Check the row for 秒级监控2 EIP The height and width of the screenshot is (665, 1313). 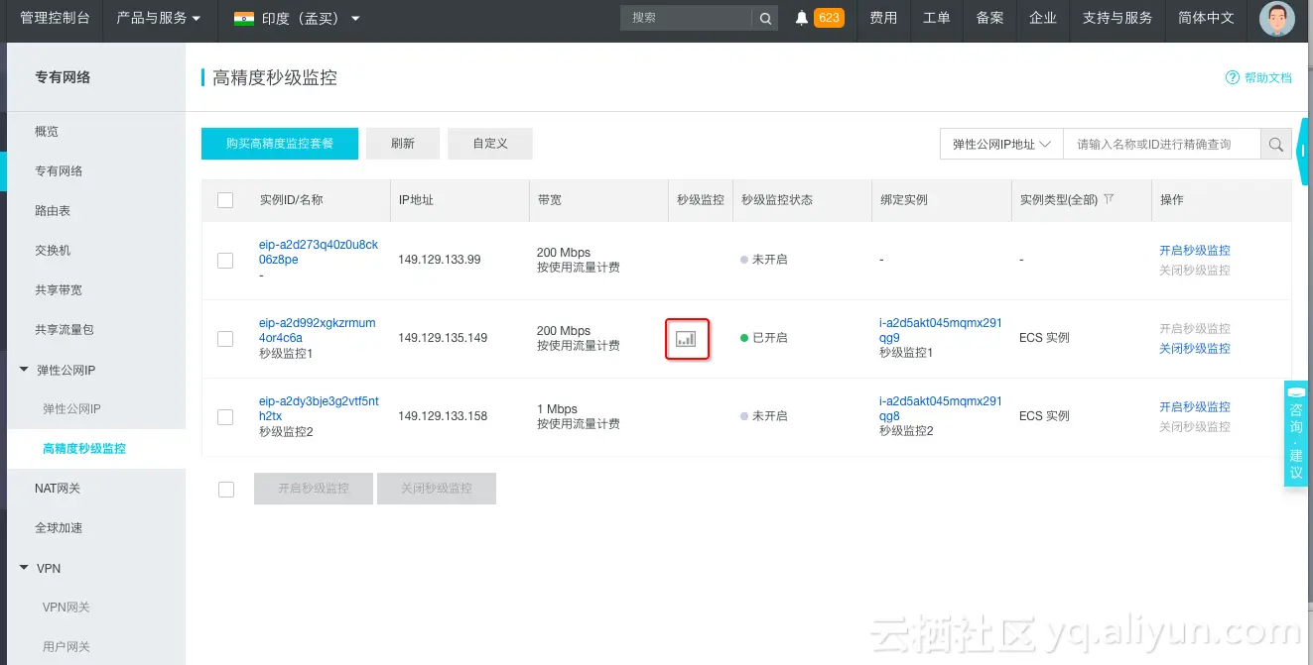[225, 417]
